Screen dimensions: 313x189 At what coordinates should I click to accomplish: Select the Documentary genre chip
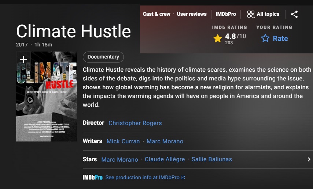[103, 57]
